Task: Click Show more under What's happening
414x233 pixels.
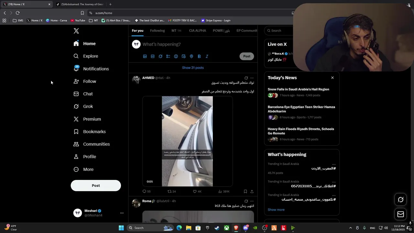Action: 276,210
